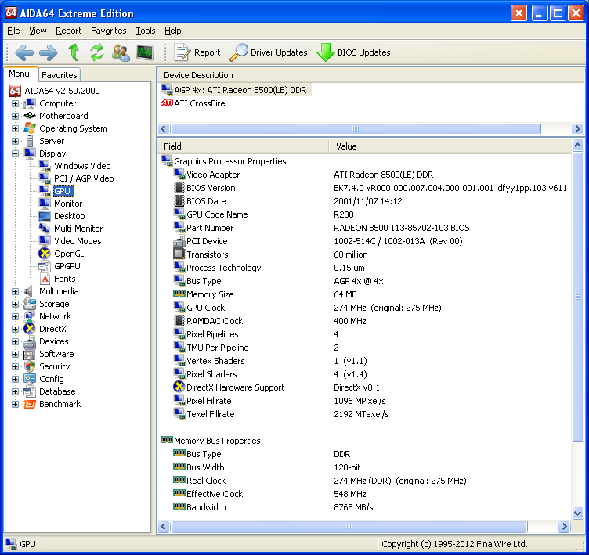Click the Value column header

point(450,146)
